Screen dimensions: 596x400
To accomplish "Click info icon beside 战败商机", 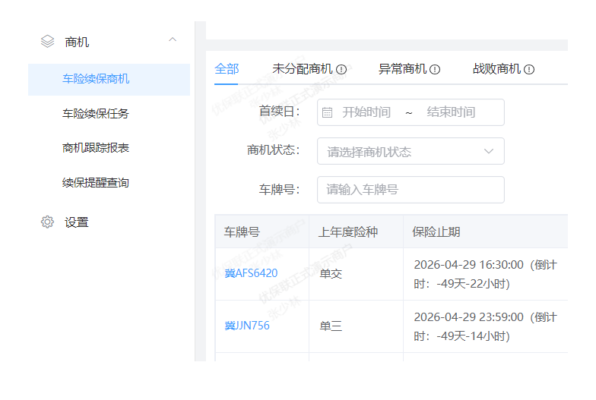I will click(x=529, y=70).
